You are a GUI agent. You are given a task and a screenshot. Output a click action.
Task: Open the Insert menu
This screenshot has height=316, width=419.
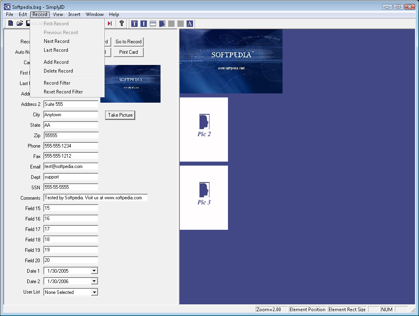pos(74,14)
